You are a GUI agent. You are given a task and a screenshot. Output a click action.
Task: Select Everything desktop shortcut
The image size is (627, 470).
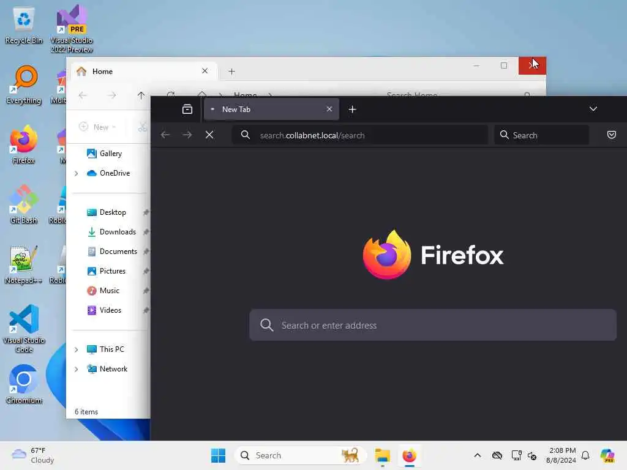(24, 84)
